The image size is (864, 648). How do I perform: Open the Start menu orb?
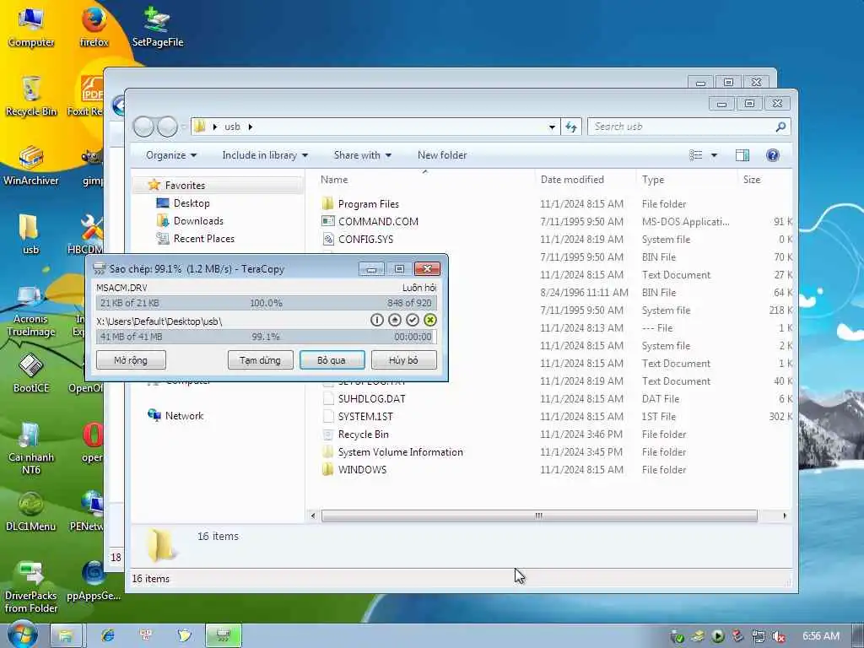(x=22, y=634)
